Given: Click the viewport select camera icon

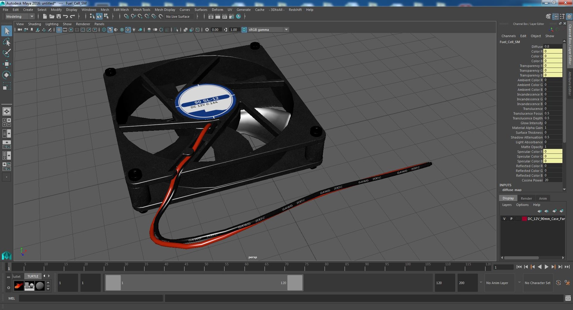Looking at the screenshot, I should (20, 30).
